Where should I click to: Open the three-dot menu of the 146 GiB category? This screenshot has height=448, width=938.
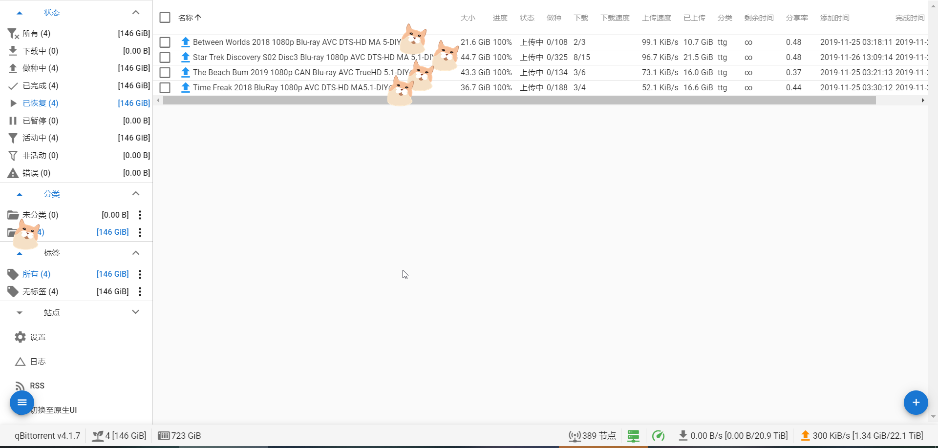[x=140, y=232]
